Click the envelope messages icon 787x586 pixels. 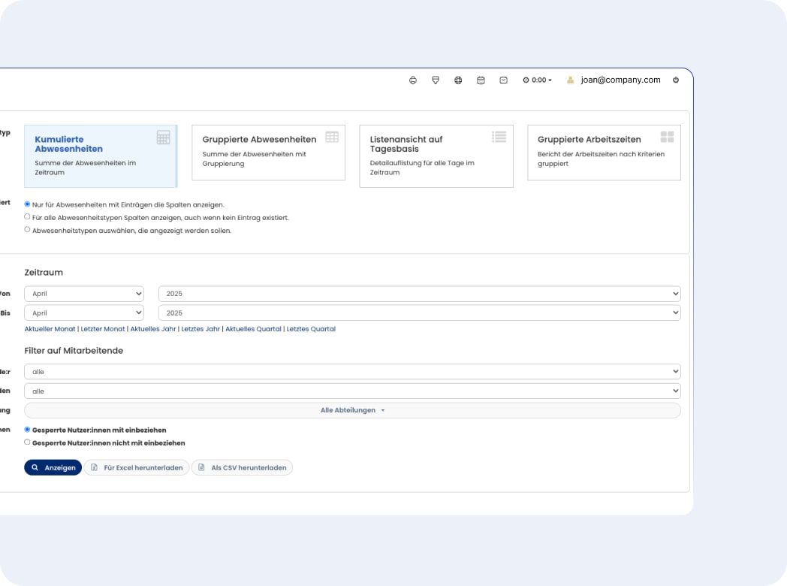click(503, 80)
